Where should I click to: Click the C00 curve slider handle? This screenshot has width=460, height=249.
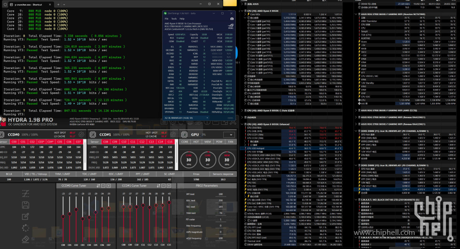tap(63, 217)
